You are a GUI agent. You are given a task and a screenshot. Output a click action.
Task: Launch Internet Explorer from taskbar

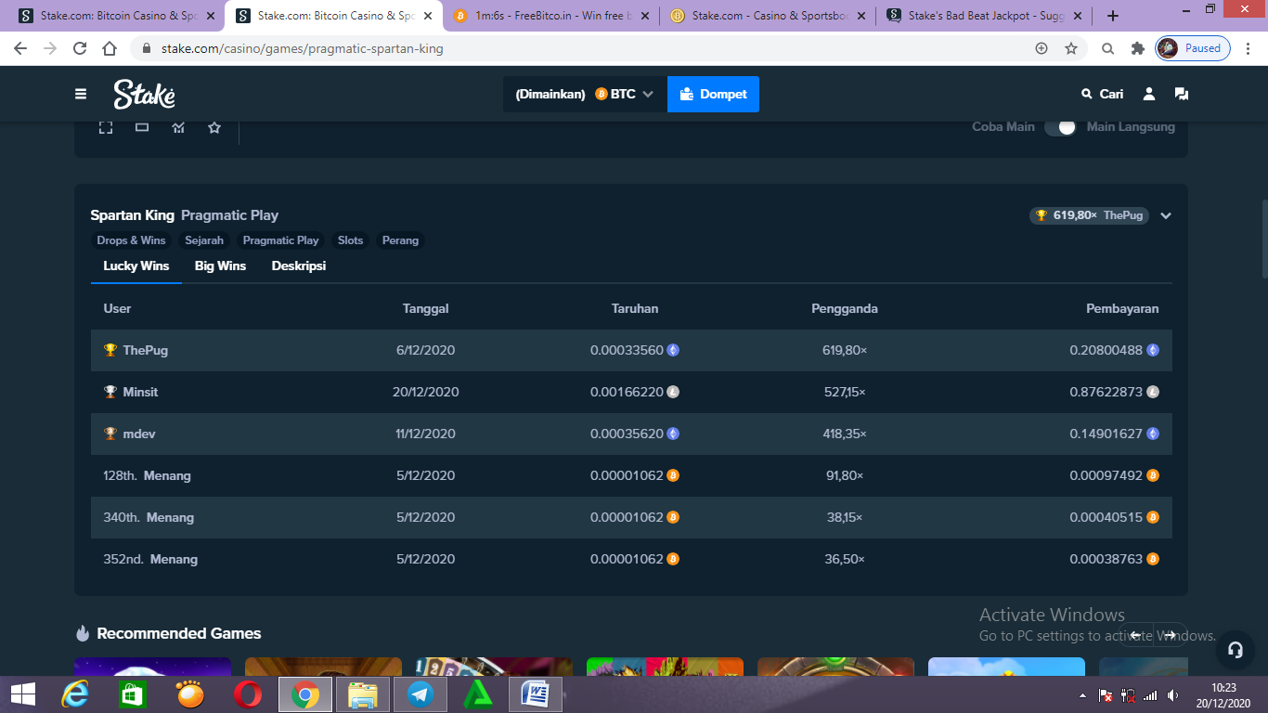pyautogui.click(x=75, y=694)
